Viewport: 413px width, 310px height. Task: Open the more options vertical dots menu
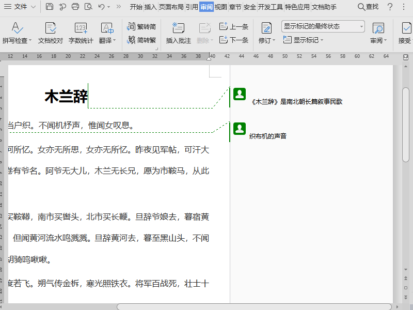404,7
